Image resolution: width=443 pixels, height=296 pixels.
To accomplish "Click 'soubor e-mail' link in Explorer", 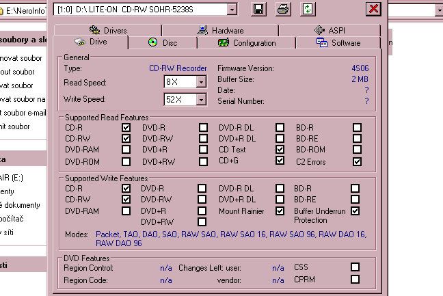I will coord(23,113).
